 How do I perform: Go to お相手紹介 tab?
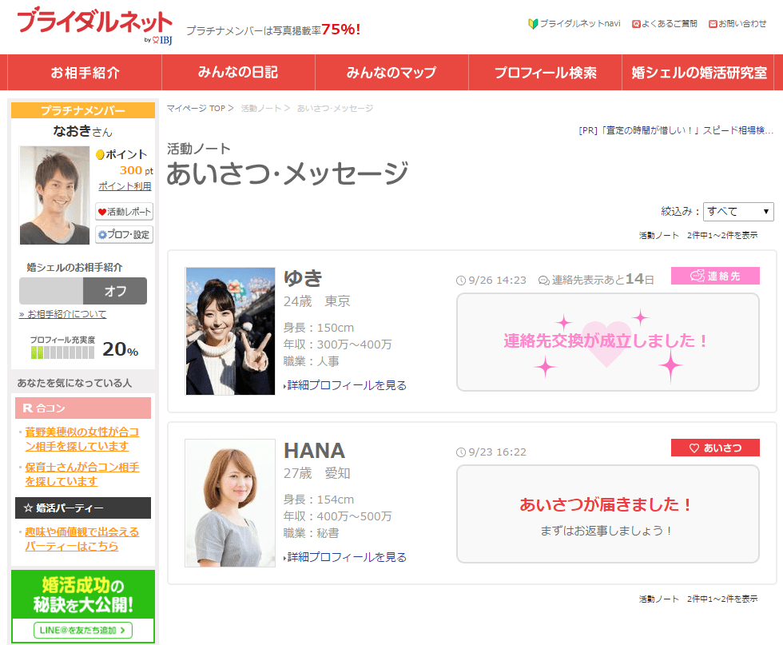85,73
